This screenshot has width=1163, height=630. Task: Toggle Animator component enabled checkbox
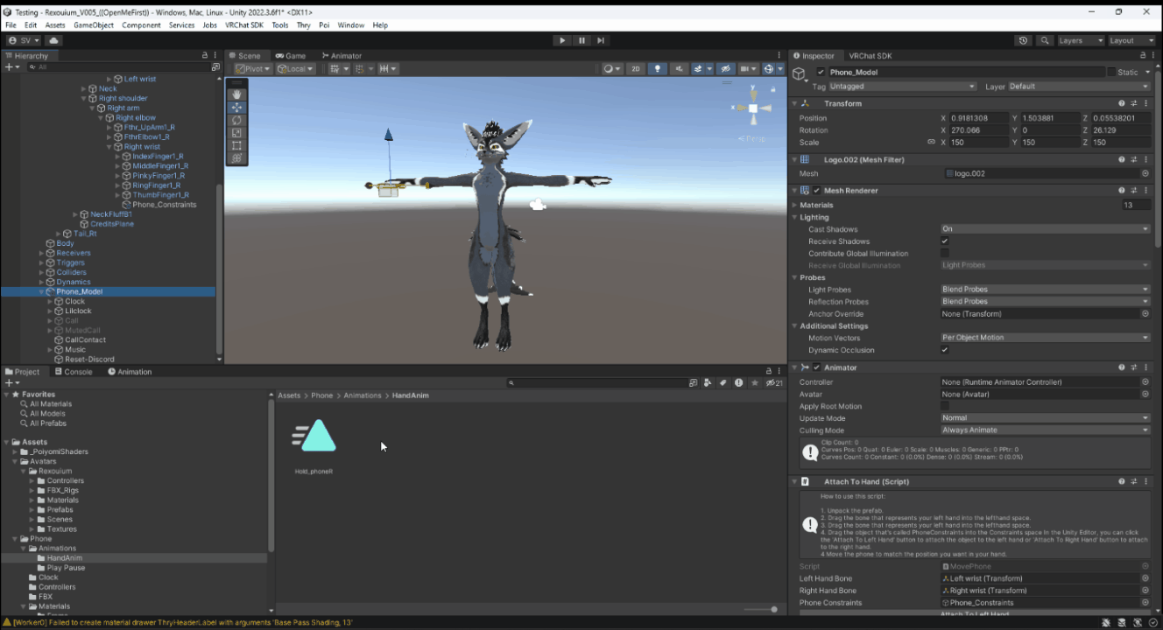(816, 367)
